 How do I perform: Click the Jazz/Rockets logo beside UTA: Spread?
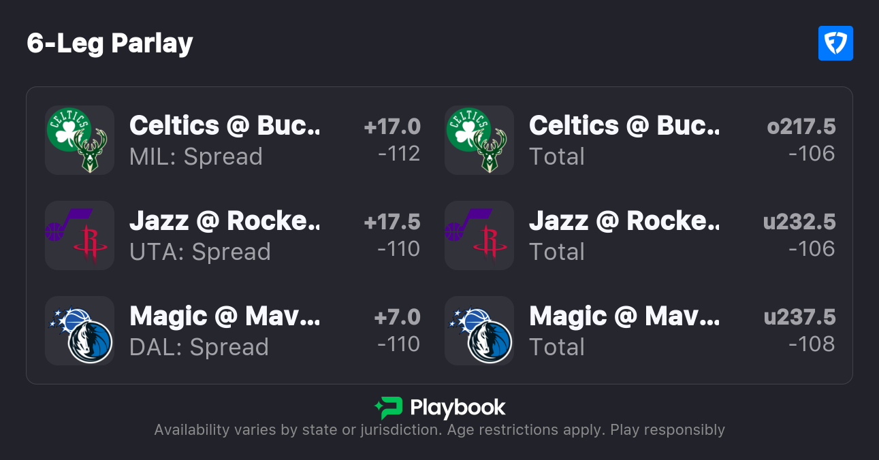(79, 235)
